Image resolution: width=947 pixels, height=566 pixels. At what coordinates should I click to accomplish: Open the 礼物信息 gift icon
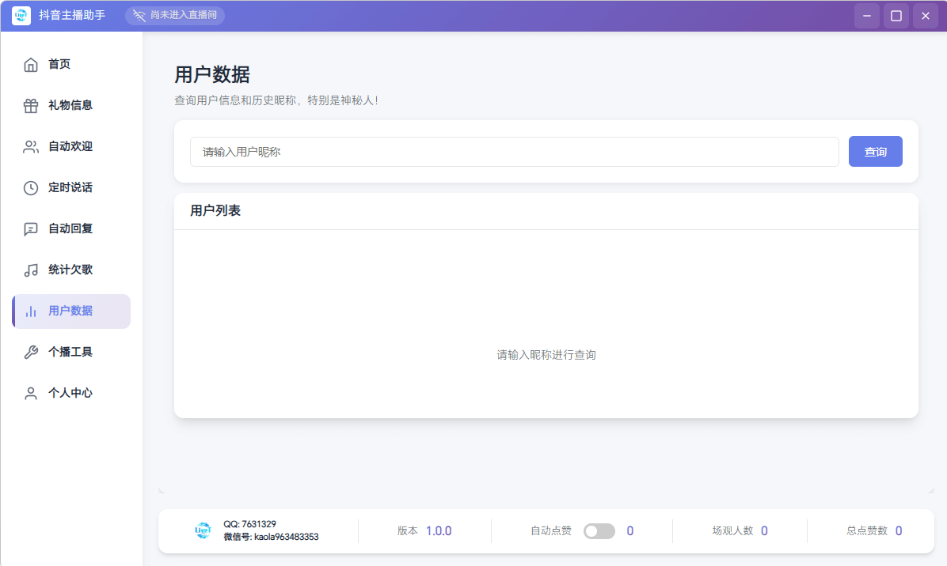pyautogui.click(x=30, y=105)
